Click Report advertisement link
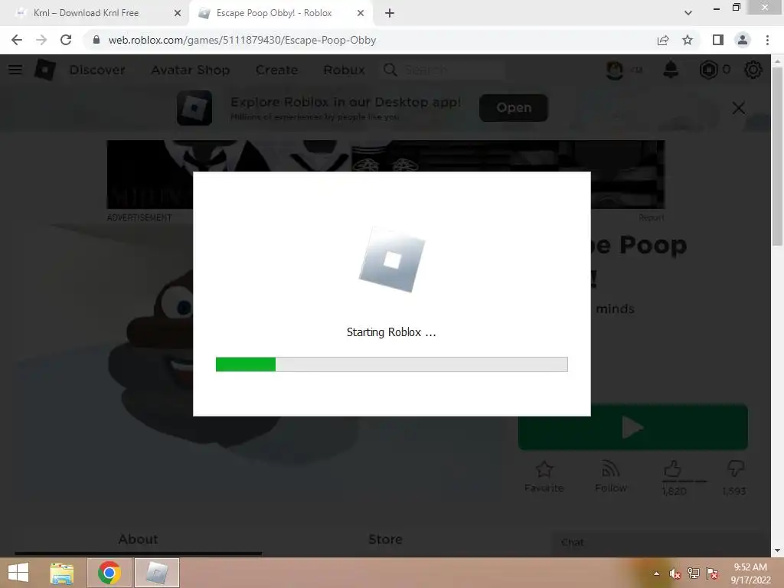Screen dimensions: 784x588 (651, 217)
